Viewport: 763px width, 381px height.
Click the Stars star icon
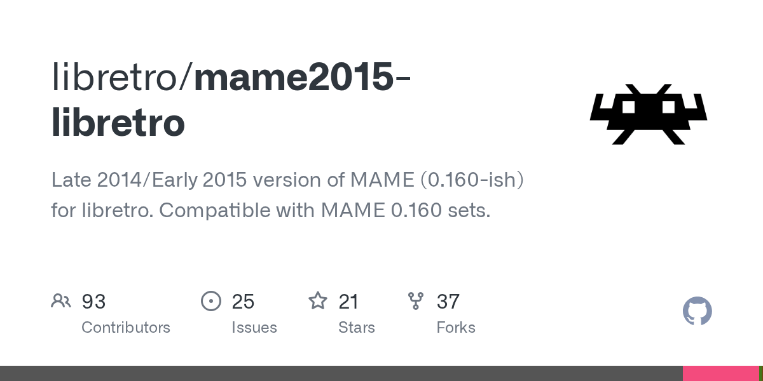click(318, 300)
